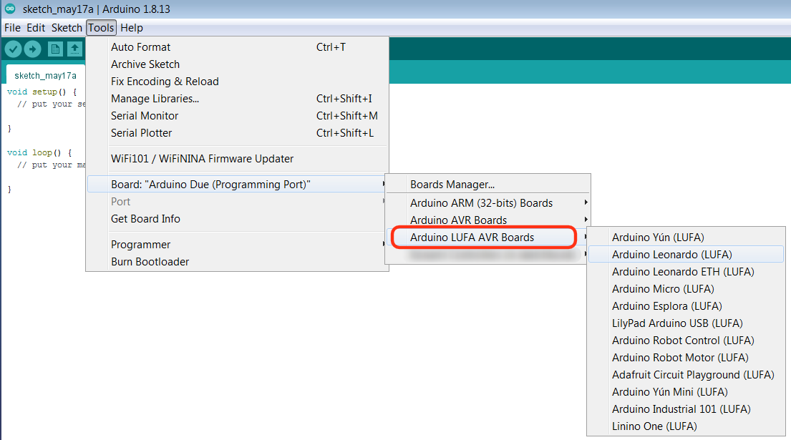Close the open Tools menu
Screen dimensions: 791x440
pyautogui.click(x=101, y=28)
